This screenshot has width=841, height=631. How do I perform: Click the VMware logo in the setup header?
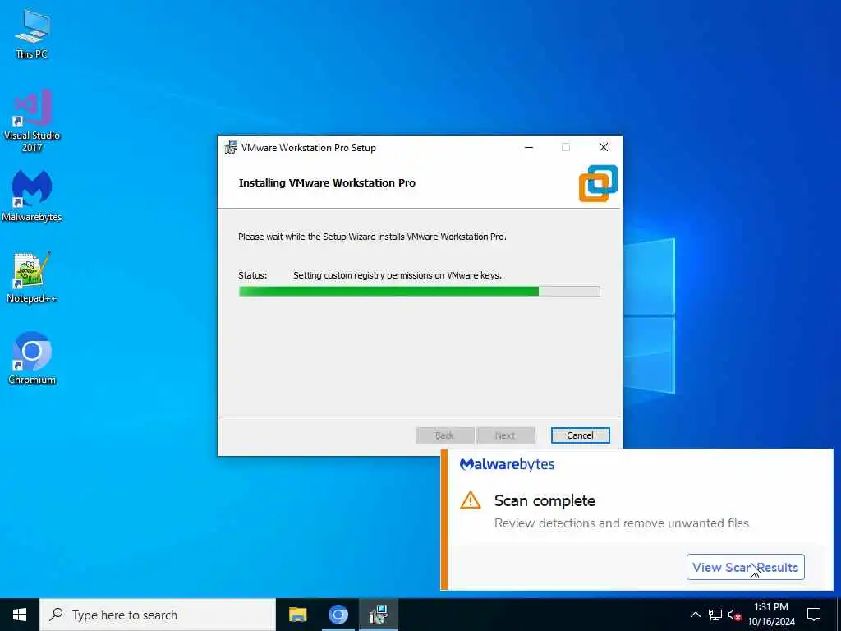click(x=598, y=183)
